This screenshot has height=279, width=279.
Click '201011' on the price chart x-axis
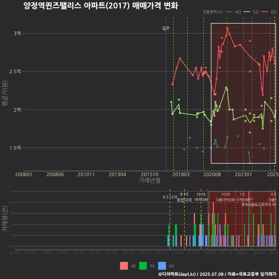86,174
